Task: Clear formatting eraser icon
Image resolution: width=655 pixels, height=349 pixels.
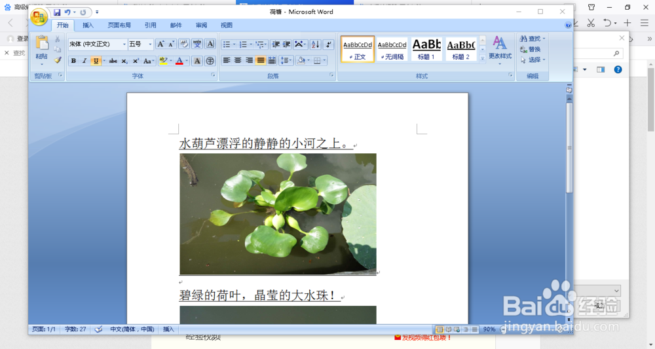Action: 184,44
